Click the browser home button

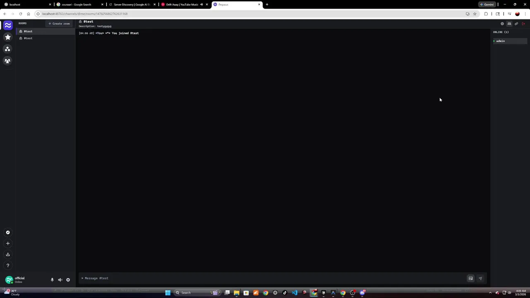[28, 14]
